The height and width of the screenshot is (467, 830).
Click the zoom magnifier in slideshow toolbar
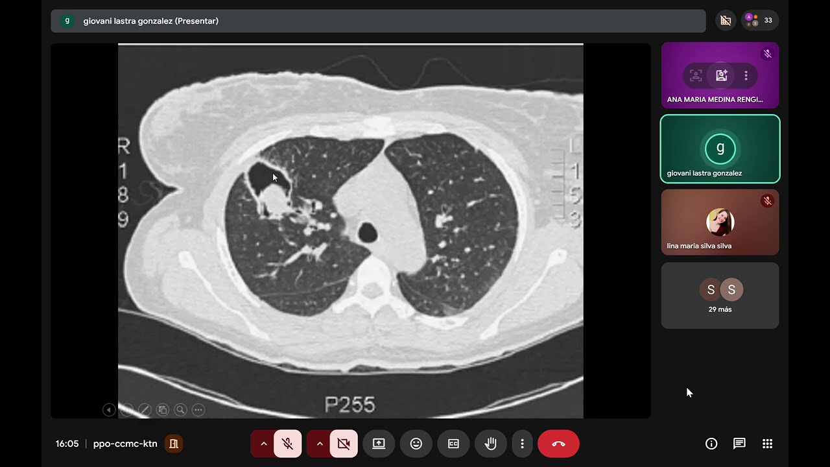[180, 410]
